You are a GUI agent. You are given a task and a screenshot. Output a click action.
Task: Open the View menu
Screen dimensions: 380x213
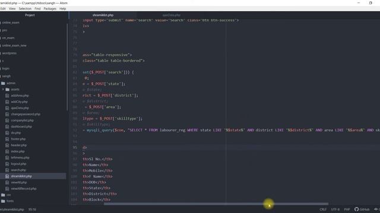coord(12,9)
